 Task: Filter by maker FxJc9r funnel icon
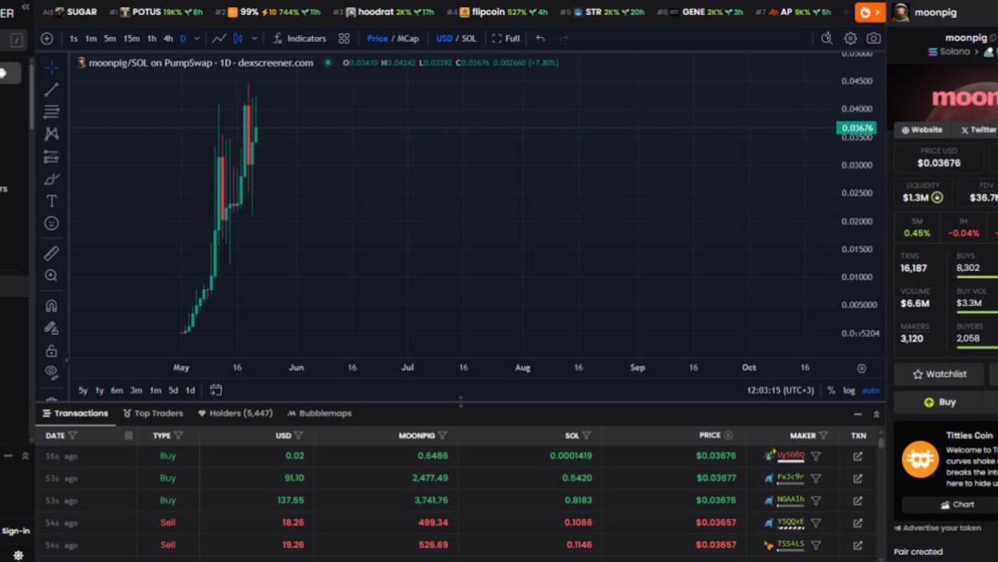click(x=816, y=478)
